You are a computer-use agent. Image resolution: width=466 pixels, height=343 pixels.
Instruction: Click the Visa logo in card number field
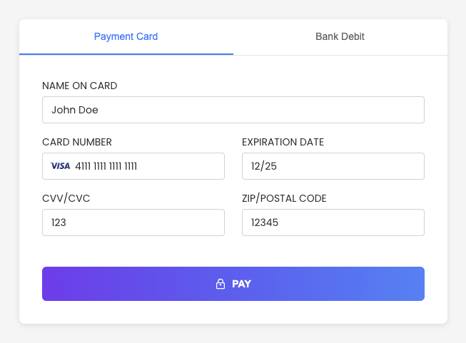pos(60,166)
